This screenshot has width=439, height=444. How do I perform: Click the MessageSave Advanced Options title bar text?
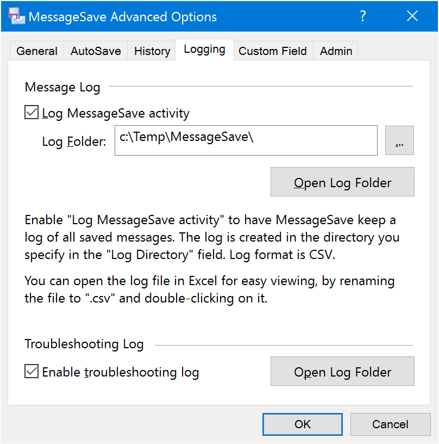pyautogui.click(x=123, y=17)
